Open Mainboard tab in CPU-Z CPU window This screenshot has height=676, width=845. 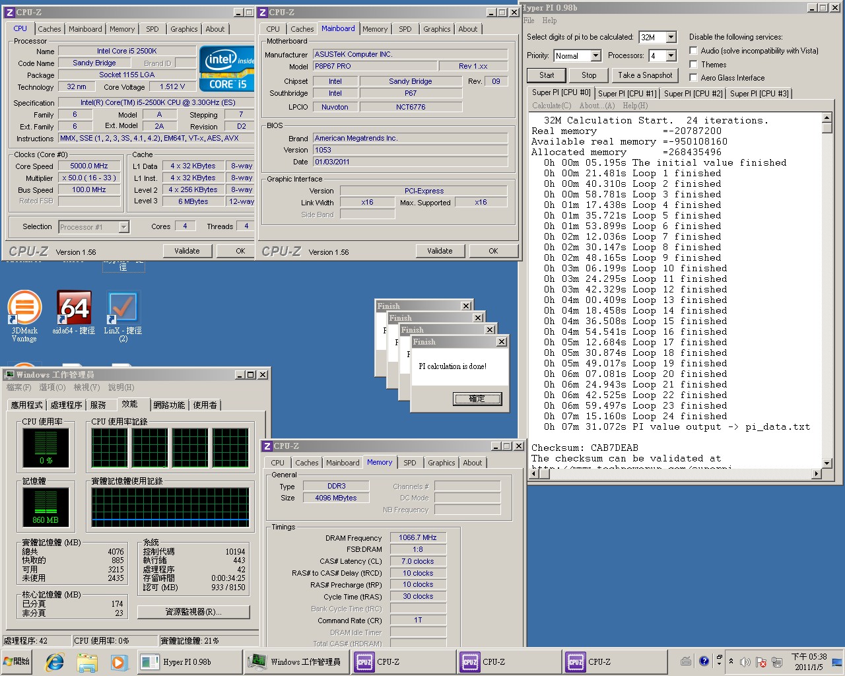click(x=85, y=29)
